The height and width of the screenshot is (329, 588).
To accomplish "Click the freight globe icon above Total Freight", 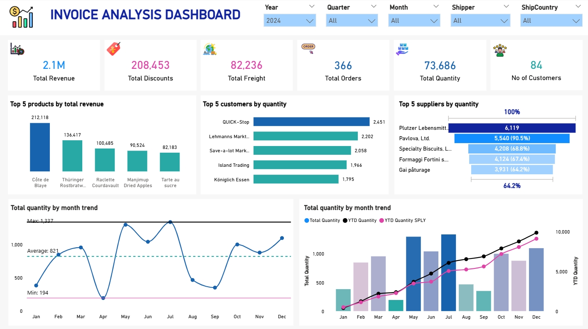I will 210,49.
